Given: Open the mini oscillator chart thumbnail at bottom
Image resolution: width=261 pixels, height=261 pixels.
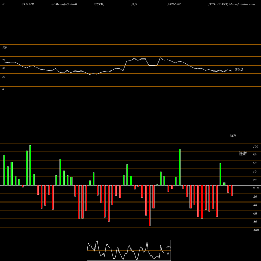Looking at the screenshot, I should 129,250.
